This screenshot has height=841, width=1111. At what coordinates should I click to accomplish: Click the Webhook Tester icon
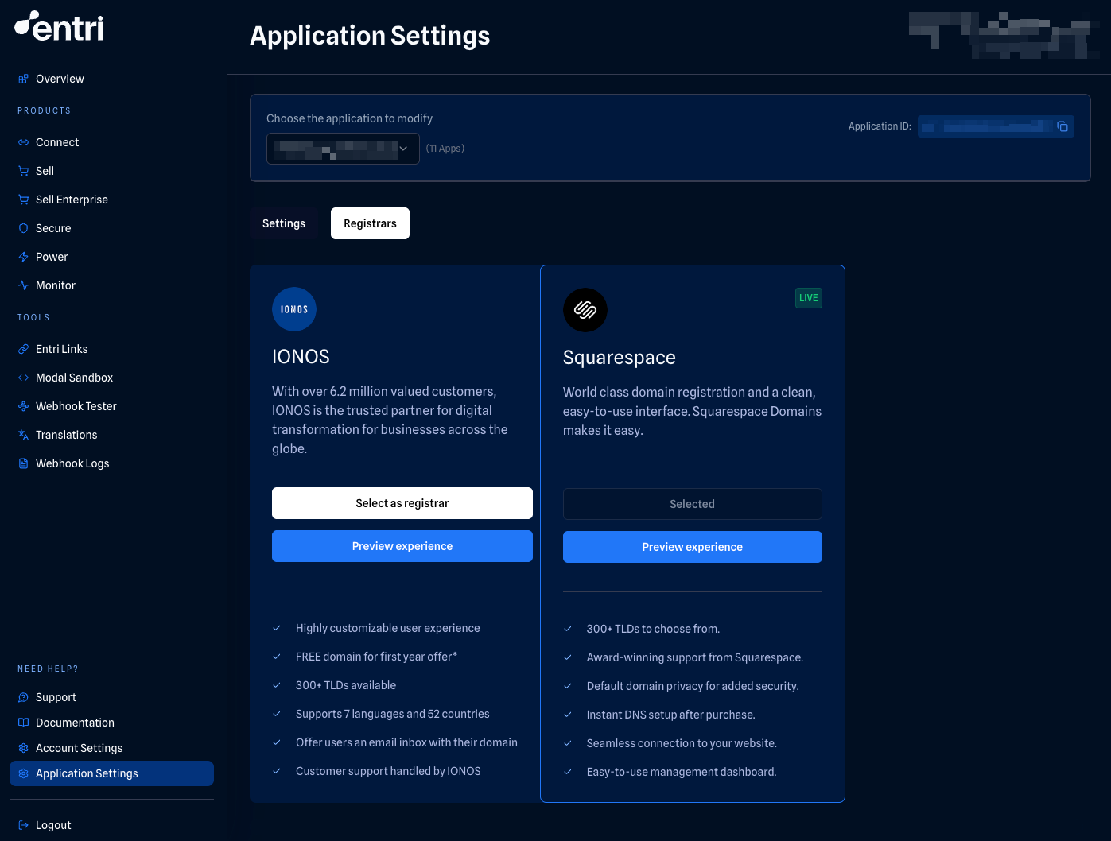click(24, 406)
